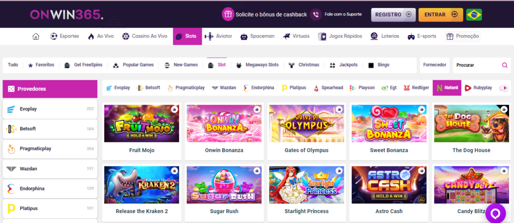
Task: Open E-sports section
Action: (422, 37)
